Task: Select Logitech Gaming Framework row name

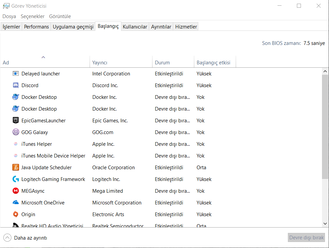Action: click(53, 179)
